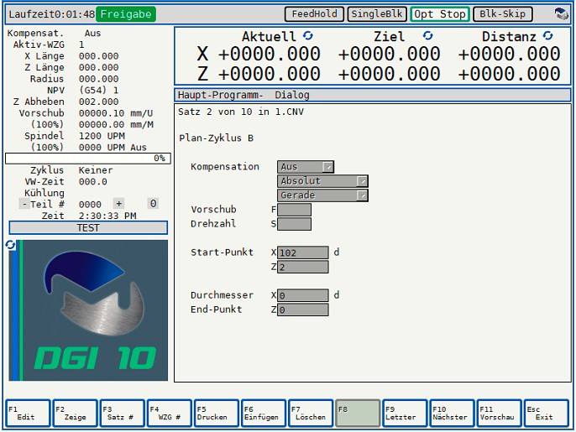Select the F3 Satz # softkey
The width and height of the screenshot is (576, 432).
[x=122, y=414]
